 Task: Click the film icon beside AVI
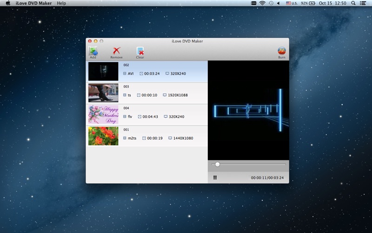point(125,74)
